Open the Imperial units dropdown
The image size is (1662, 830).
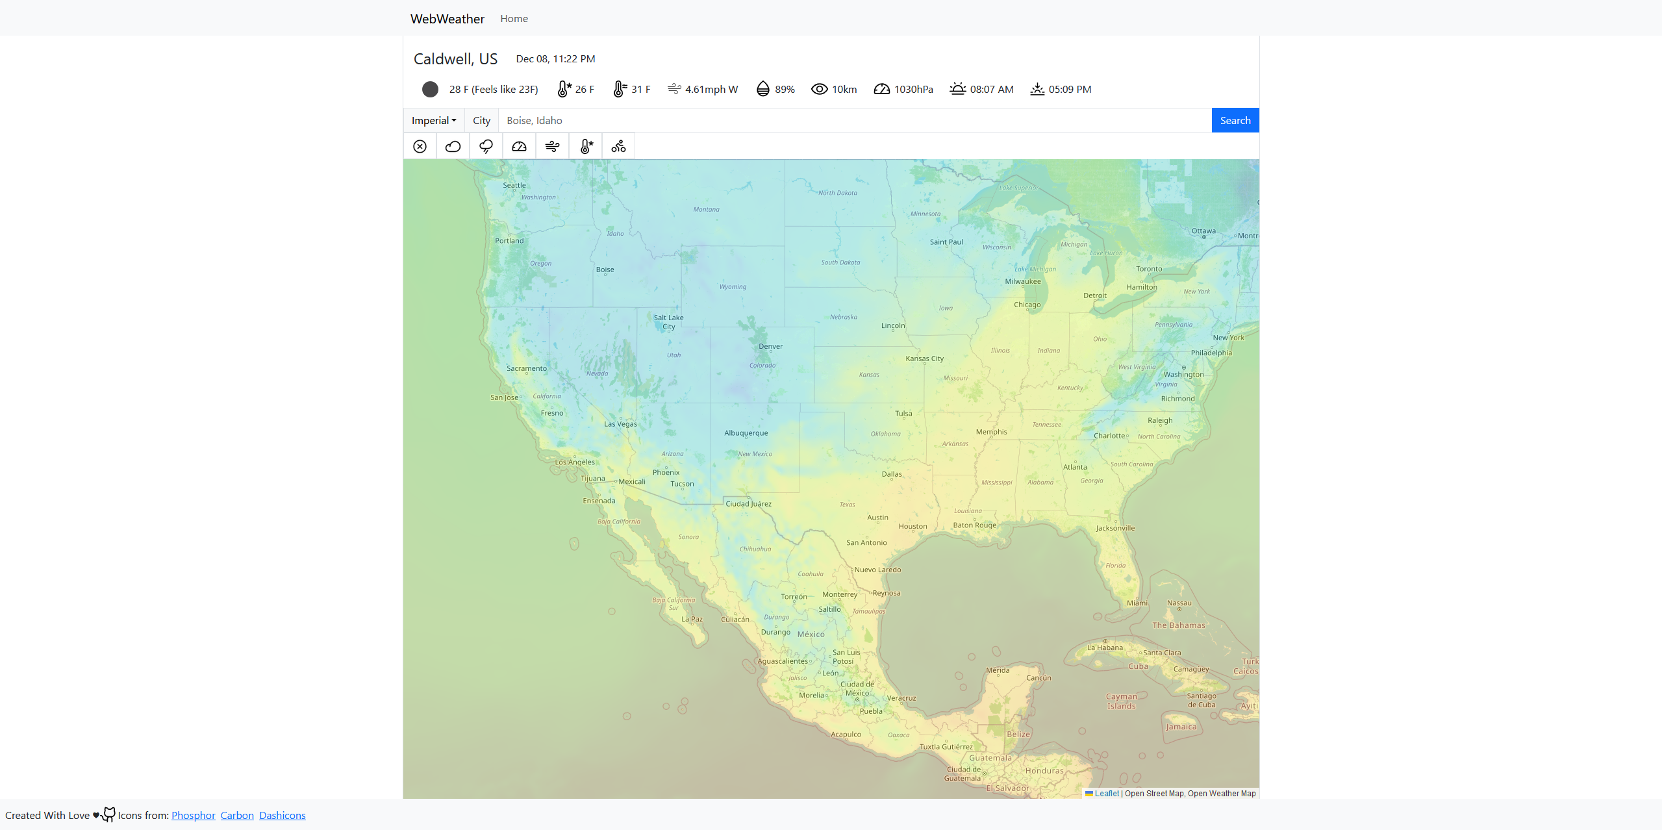click(434, 120)
